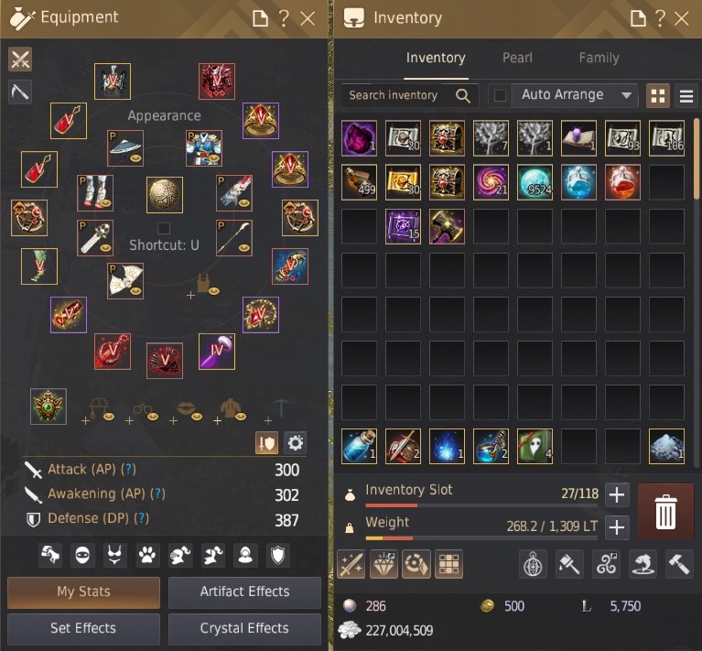Image resolution: width=702 pixels, height=651 pixels.
Task: Click the trash can delete item icon
Action: pos(665,511)
